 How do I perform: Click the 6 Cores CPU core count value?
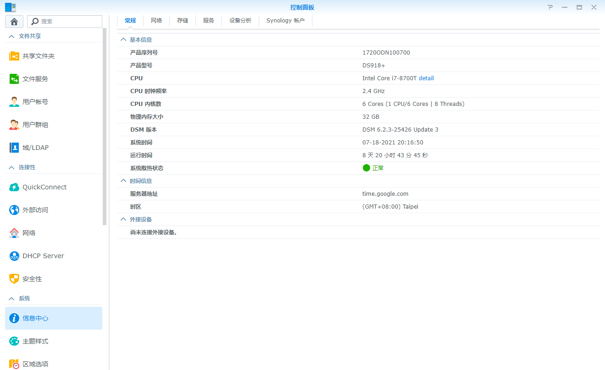tap(413, 104)
